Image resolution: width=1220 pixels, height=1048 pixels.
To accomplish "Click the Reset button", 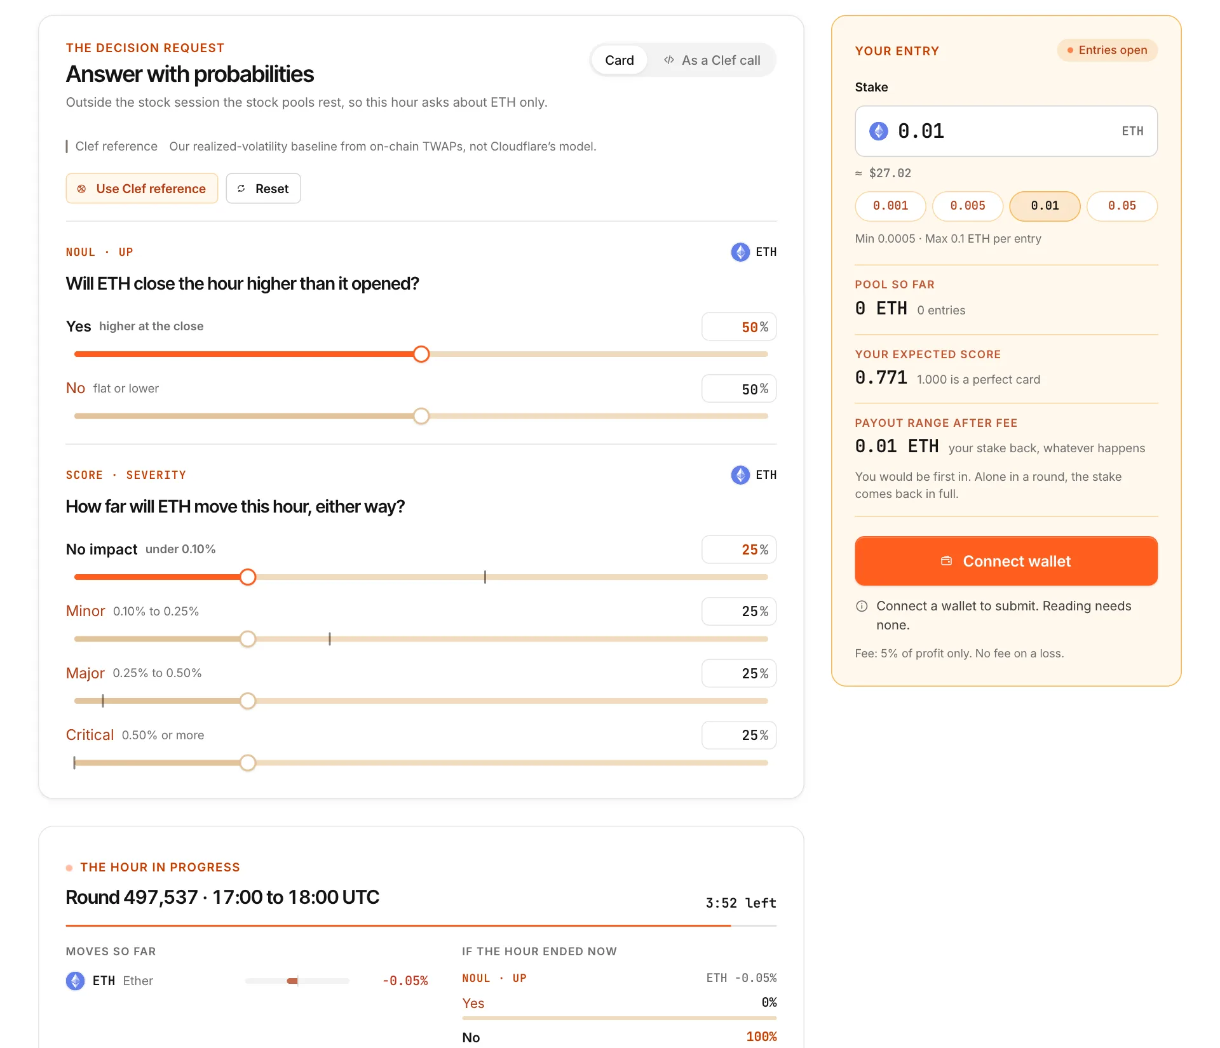I will point(263,189).
